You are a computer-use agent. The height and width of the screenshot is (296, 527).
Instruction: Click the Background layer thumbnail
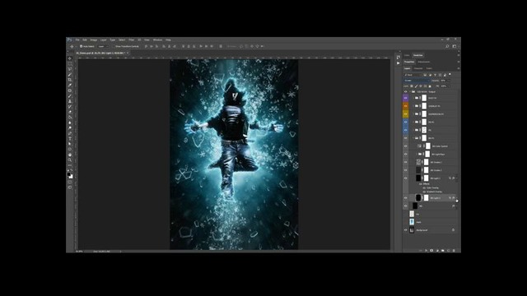412,230
